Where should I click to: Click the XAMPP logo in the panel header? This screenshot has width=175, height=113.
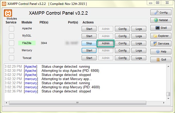click(x=8, y=13)
